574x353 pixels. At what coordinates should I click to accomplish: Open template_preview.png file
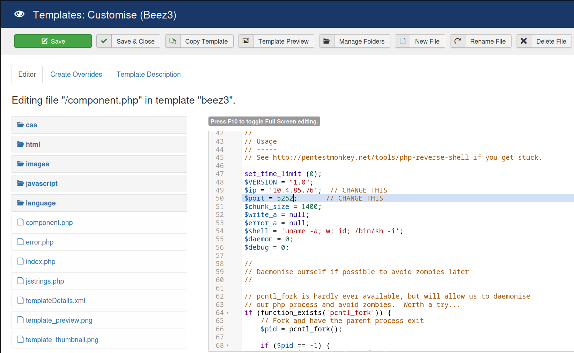[99, 320]
